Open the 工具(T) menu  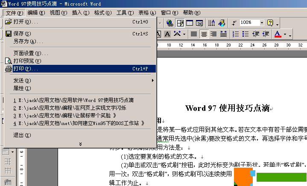125,13
